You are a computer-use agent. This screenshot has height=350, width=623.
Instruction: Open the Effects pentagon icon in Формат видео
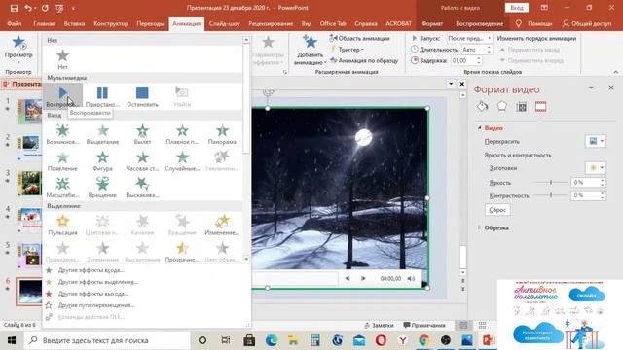(x=502, y=106)
